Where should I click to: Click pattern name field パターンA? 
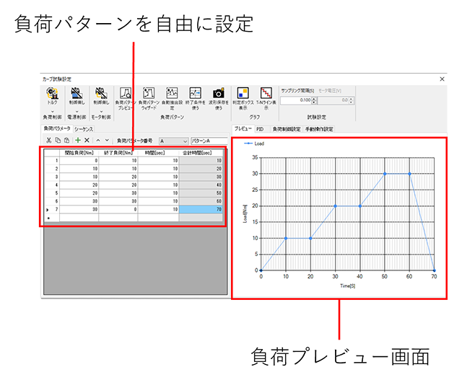click(x=209, y=141)
